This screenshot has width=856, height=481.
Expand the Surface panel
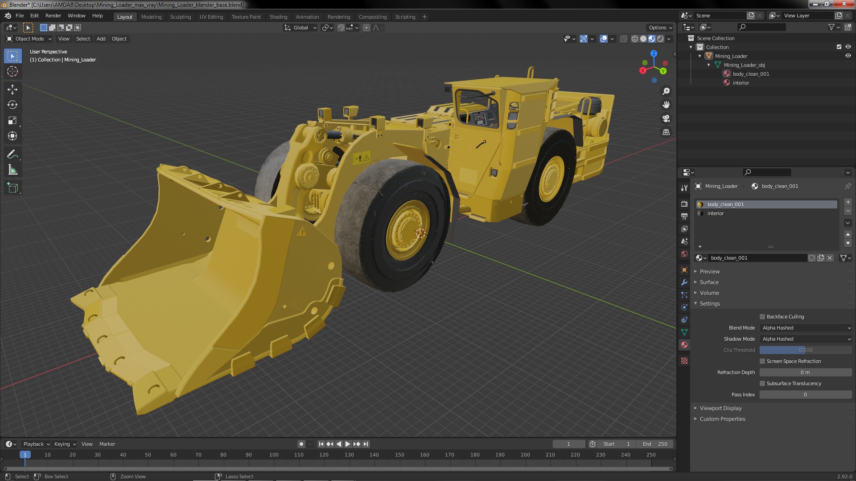(709, 282)
